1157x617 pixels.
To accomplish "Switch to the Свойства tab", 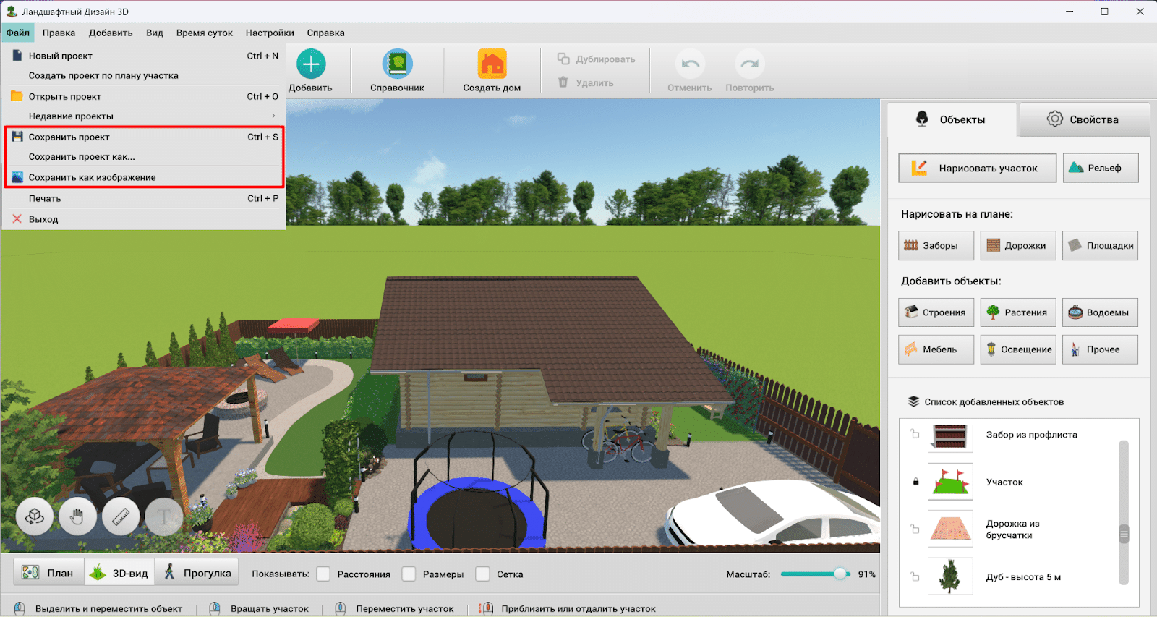I will pos(1083,119).
